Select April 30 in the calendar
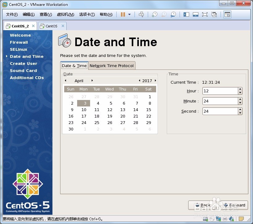253x224 pixels. 71,129
